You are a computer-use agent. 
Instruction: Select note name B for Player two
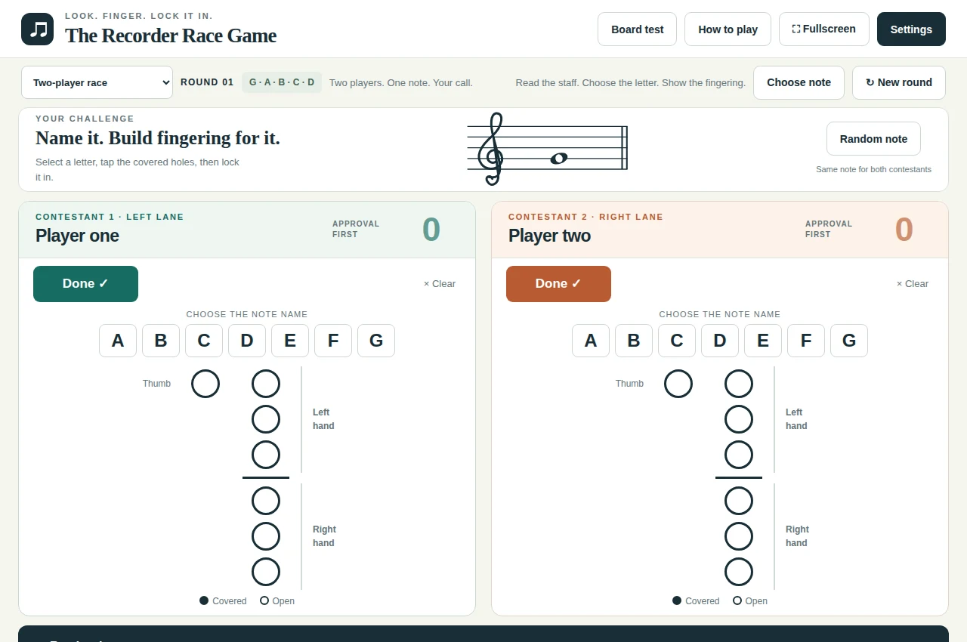(634, 341)
